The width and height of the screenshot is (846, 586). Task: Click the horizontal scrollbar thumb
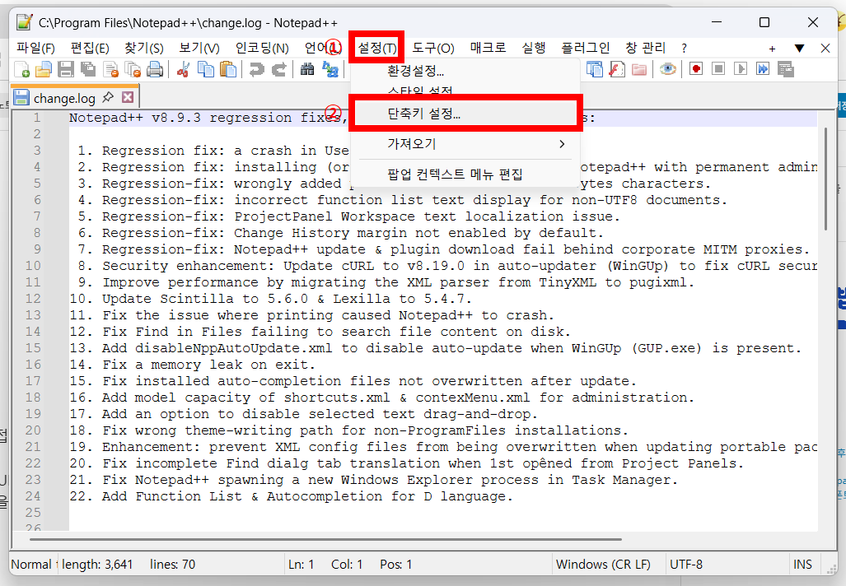click(326, 538)
